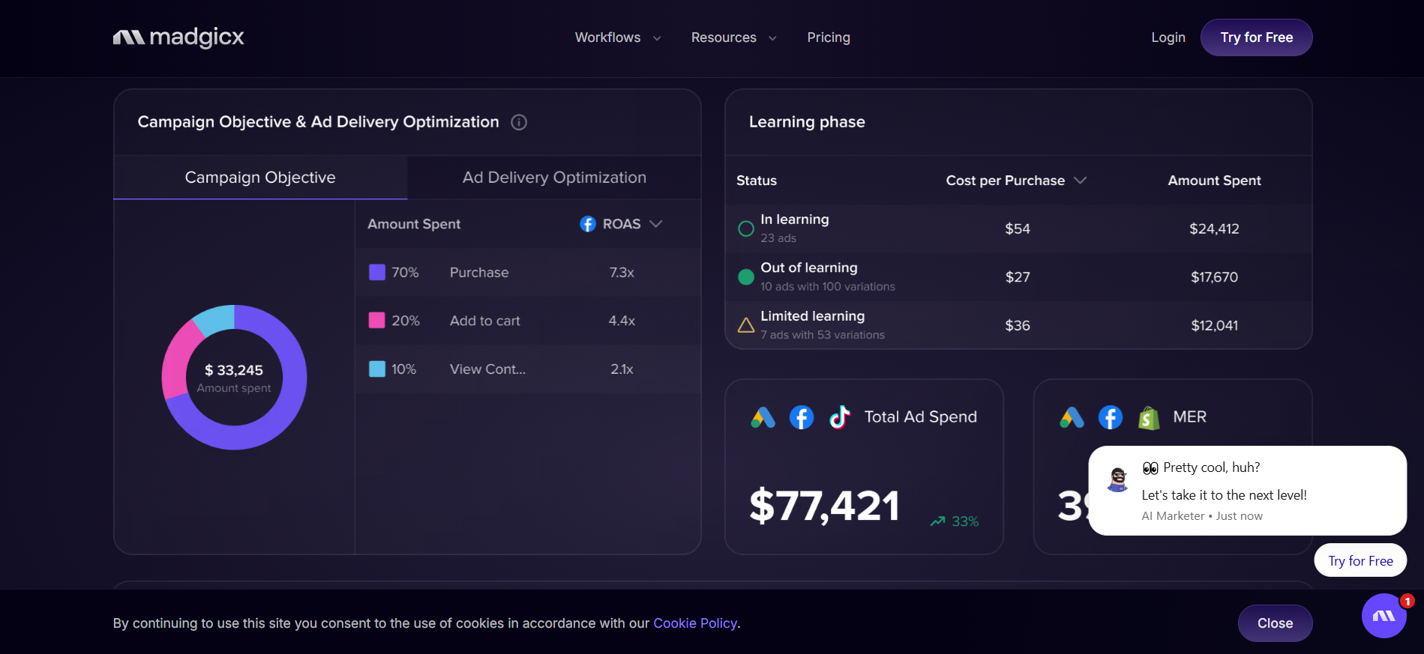Expand the Workflows menu chevron
Viewport: 1424px width, 654px height.
click(x=657, y=38)
